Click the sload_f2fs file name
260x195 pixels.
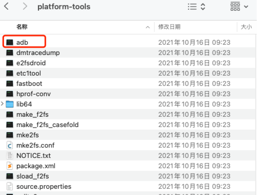pos(32,176)
